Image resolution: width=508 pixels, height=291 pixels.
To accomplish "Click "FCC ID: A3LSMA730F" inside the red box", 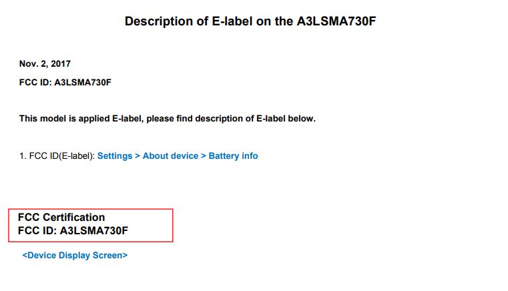I will [73, 231].
